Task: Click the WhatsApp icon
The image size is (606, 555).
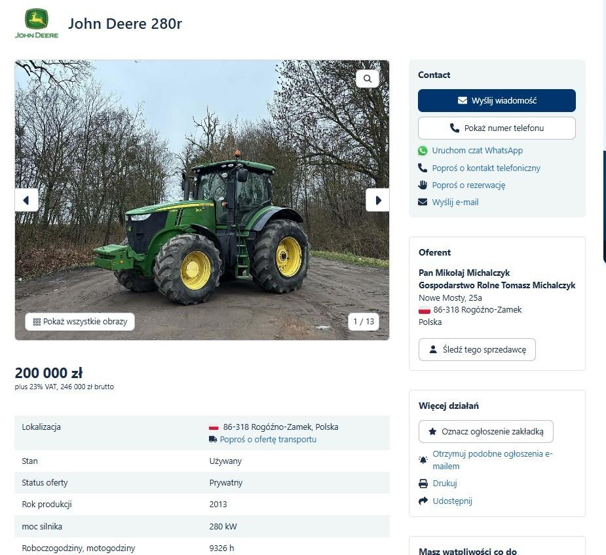Action: click(423, 151)
